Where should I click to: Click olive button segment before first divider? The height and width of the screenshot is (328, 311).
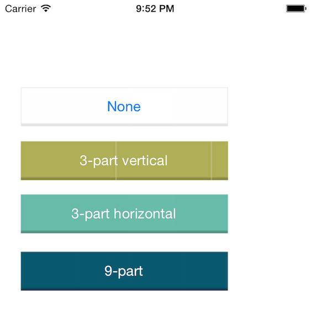(68, 160)
